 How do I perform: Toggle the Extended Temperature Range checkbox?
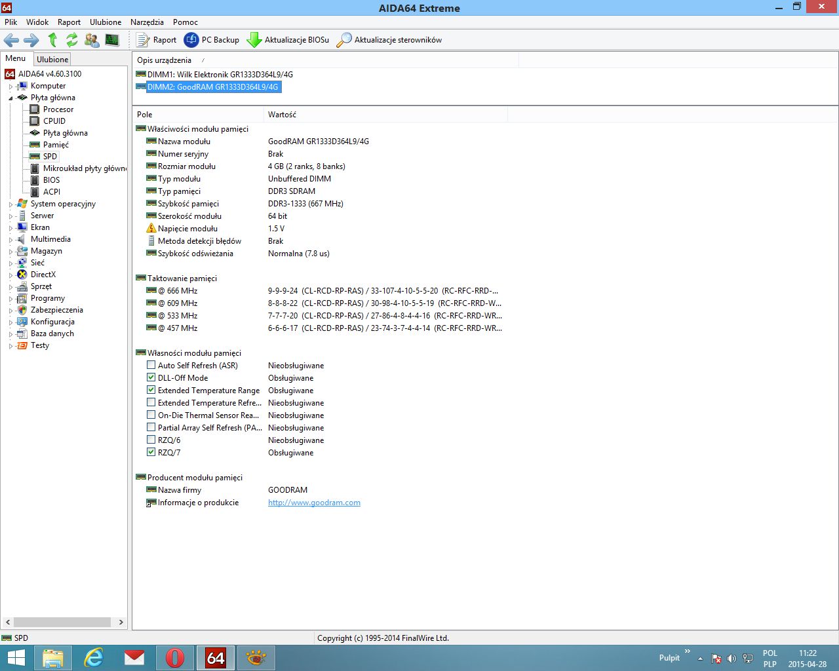click(x=151, y=391)
